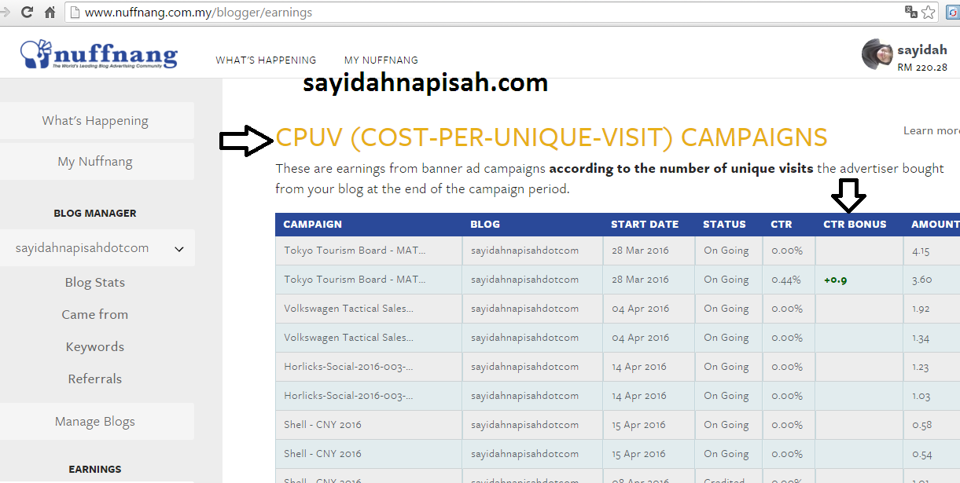Reload the page with the browser refresh icon
Image resolution: width=960 pixels, height=483 pixels.
27,13
